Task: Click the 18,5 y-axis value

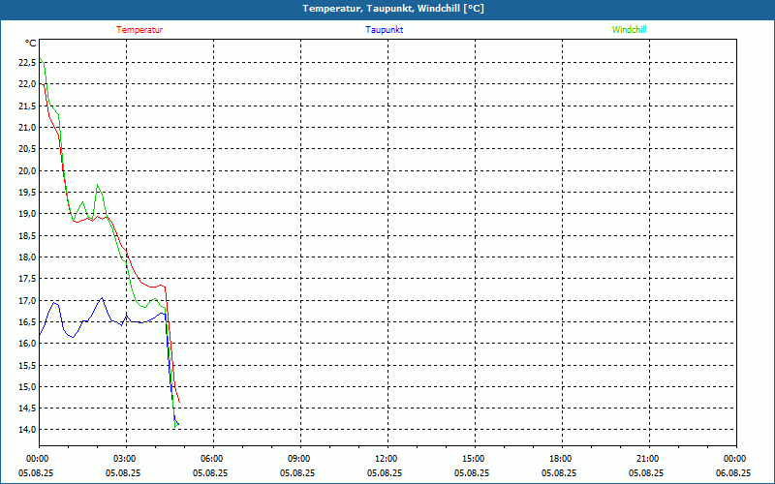Action: (27, 235)
